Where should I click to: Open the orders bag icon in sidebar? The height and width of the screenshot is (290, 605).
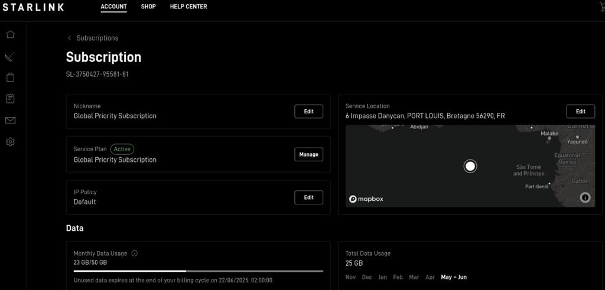click(11, 77)
